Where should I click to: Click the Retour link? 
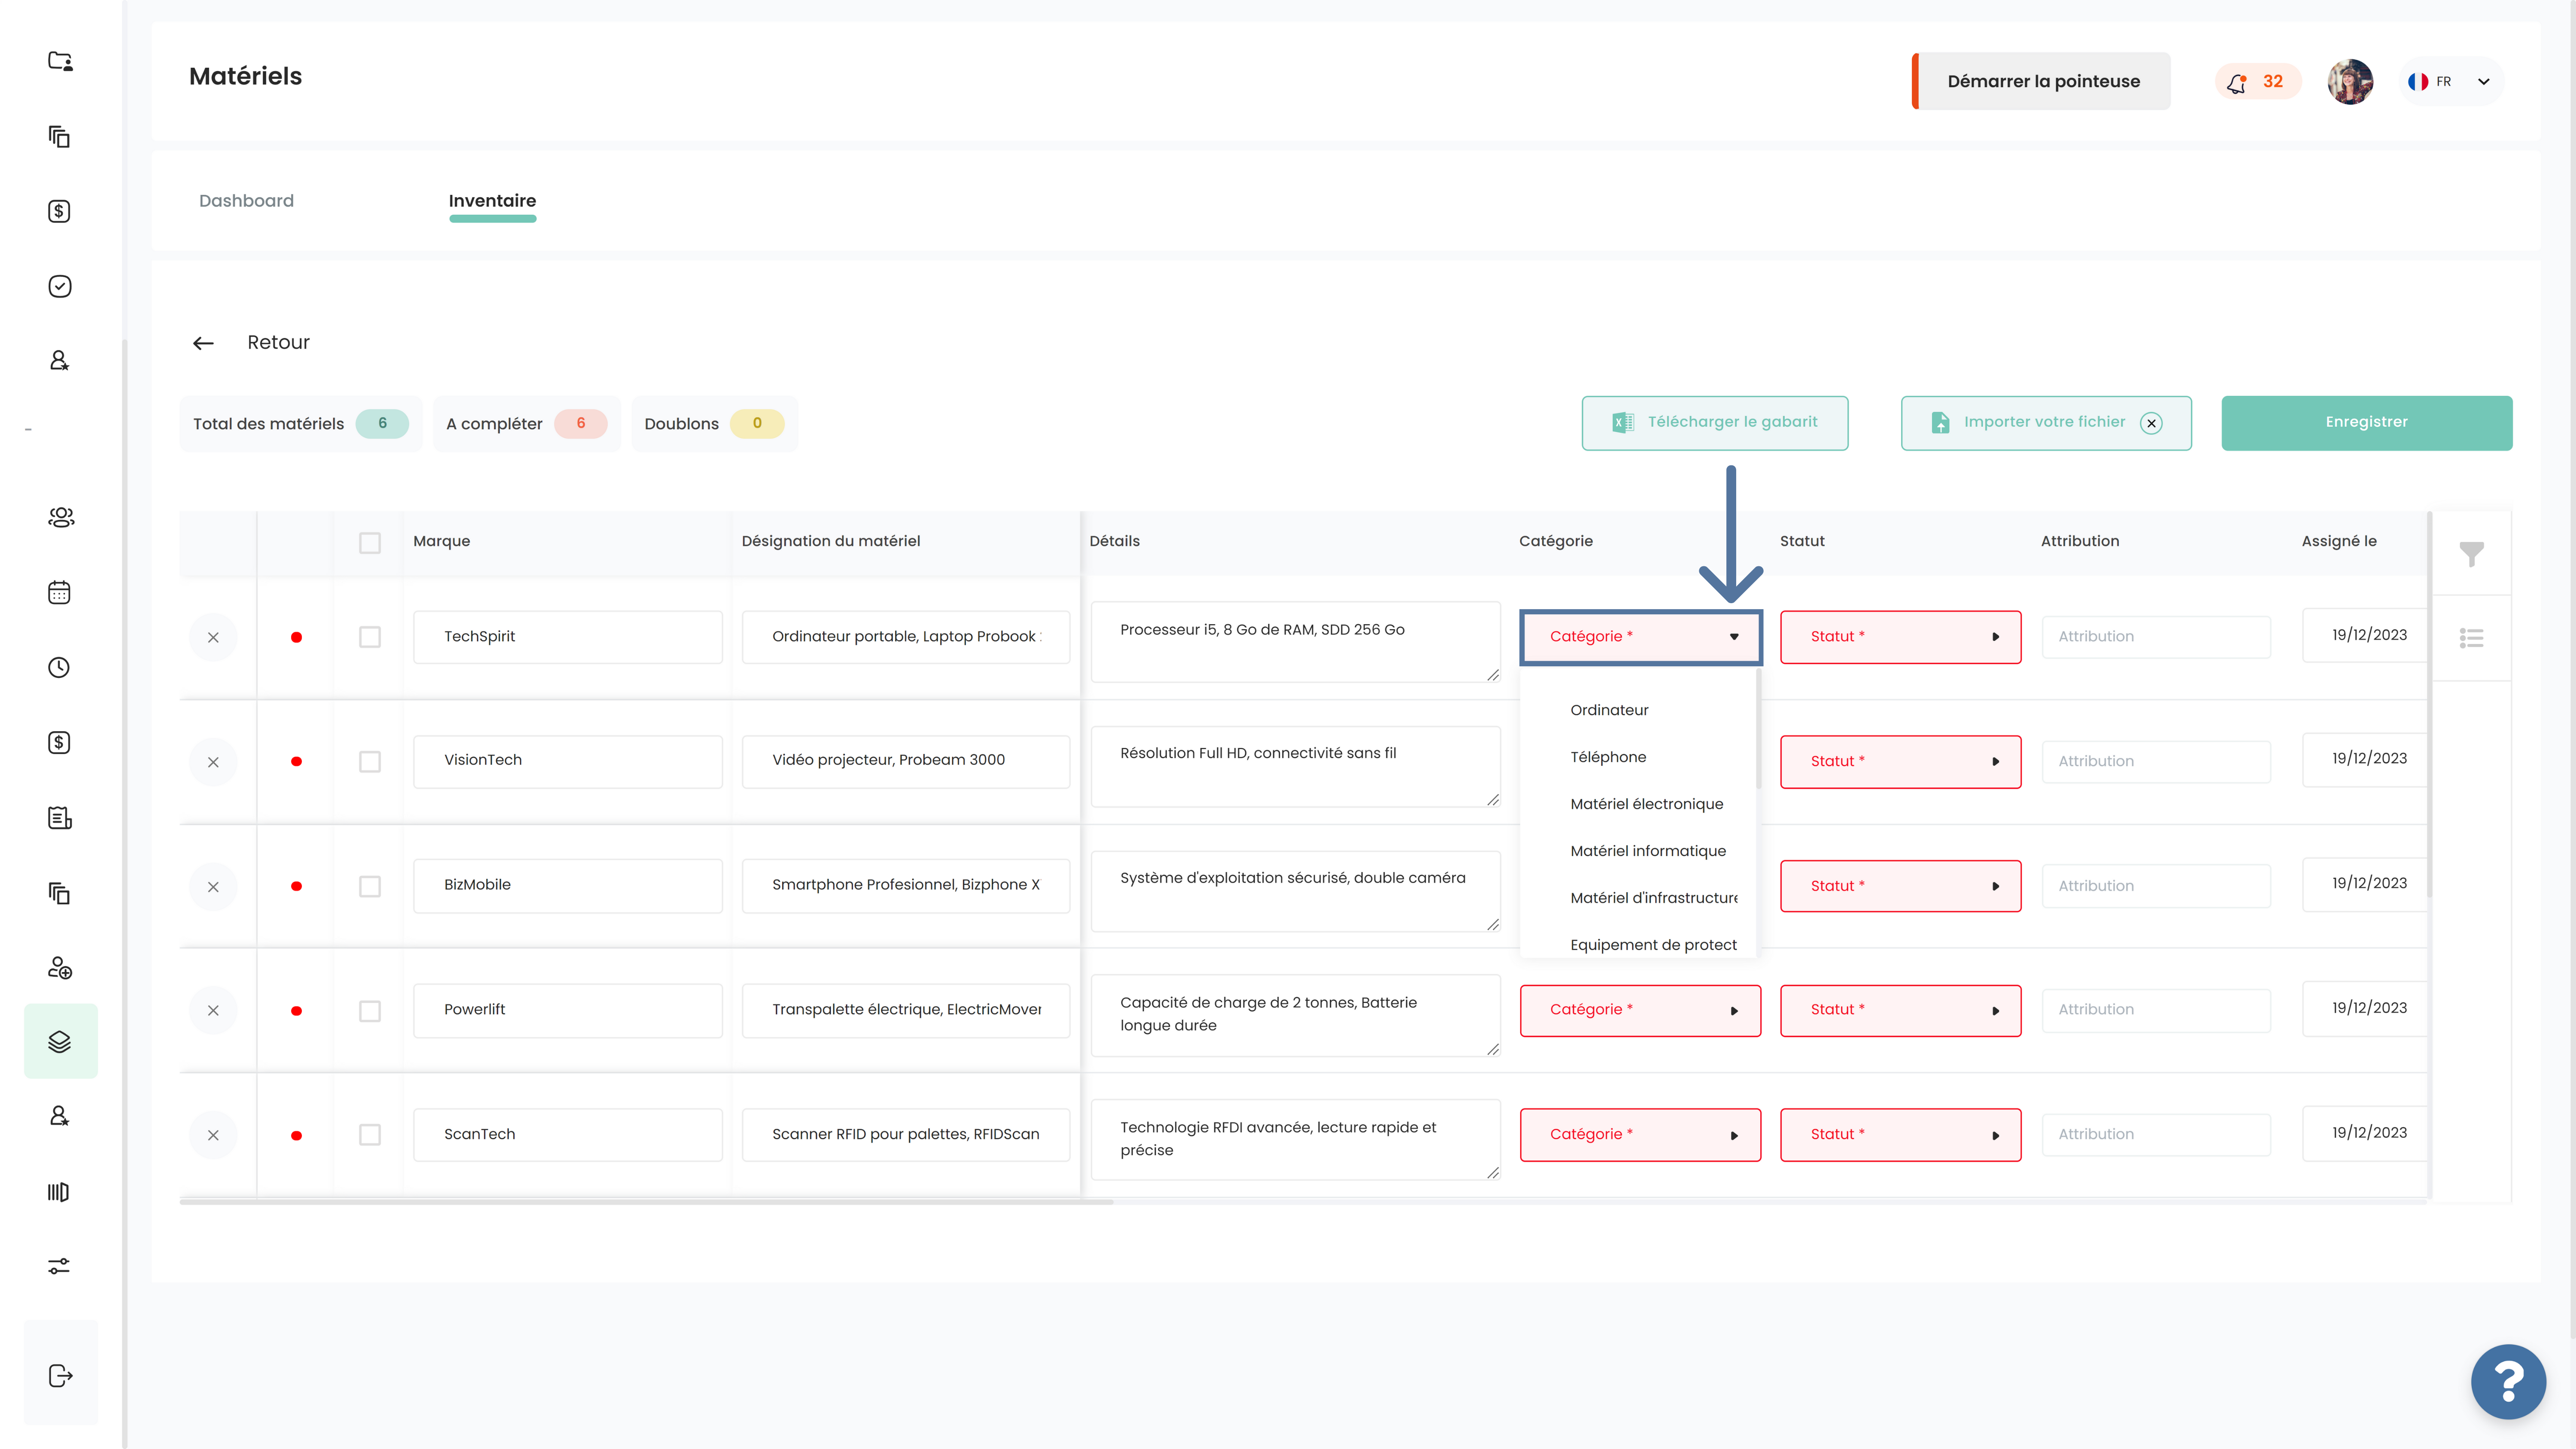[278, 343]
